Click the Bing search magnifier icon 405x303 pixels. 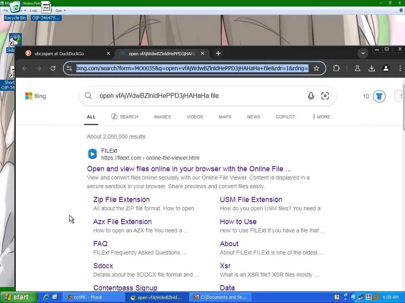tap(88, 96)
